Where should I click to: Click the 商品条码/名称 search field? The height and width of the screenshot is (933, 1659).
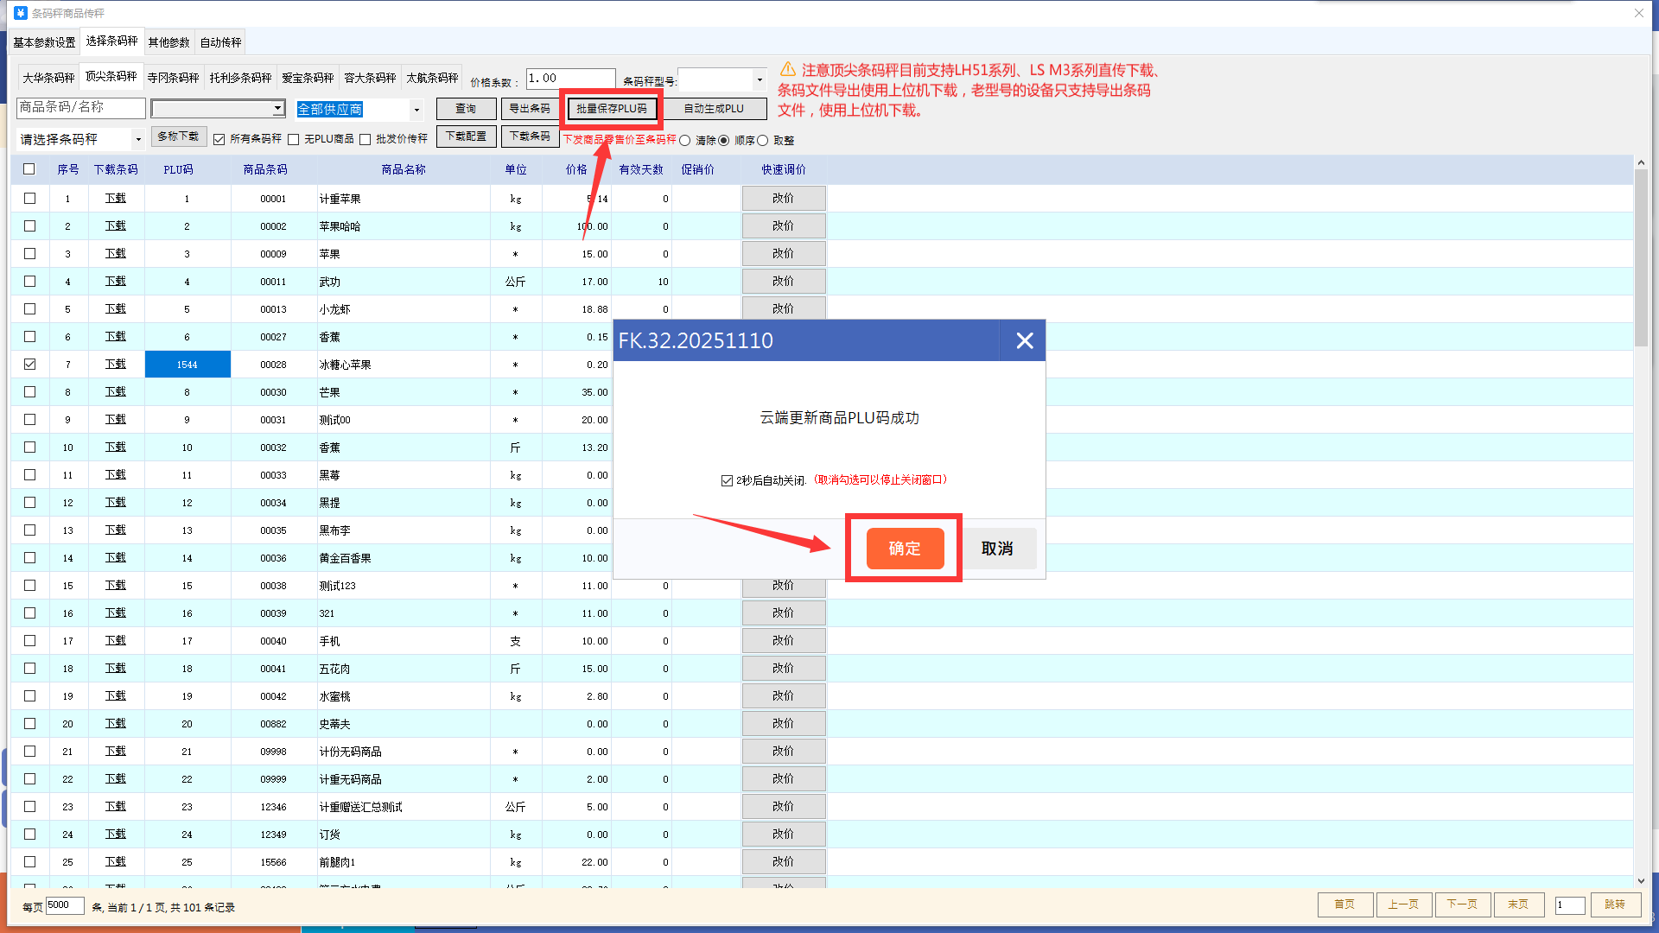[81, 107]
